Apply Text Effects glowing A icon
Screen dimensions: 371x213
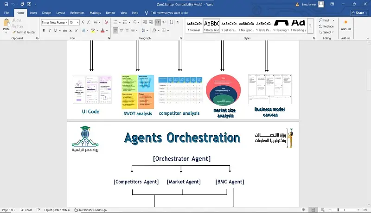[83, 31]
